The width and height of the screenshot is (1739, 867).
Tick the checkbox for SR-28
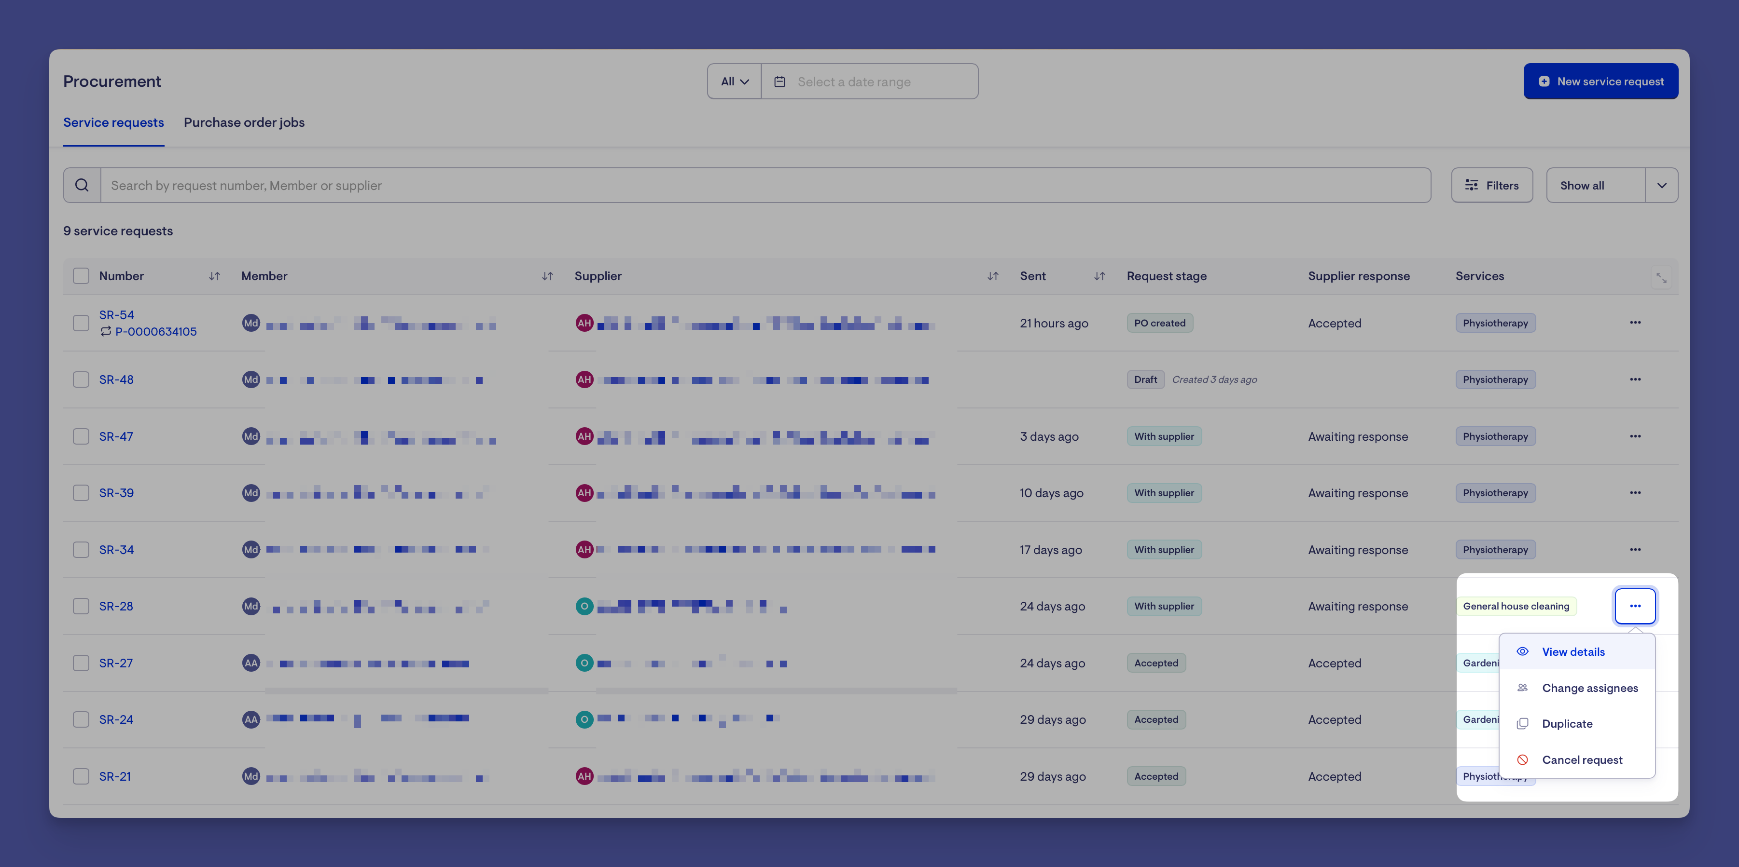(x=81, y=606)
